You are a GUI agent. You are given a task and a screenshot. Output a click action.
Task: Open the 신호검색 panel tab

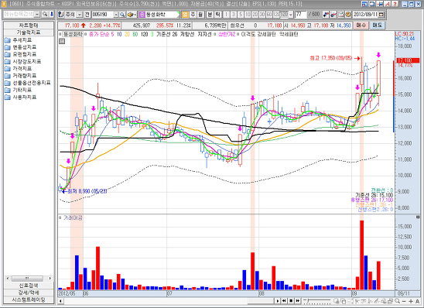(29, 286)
